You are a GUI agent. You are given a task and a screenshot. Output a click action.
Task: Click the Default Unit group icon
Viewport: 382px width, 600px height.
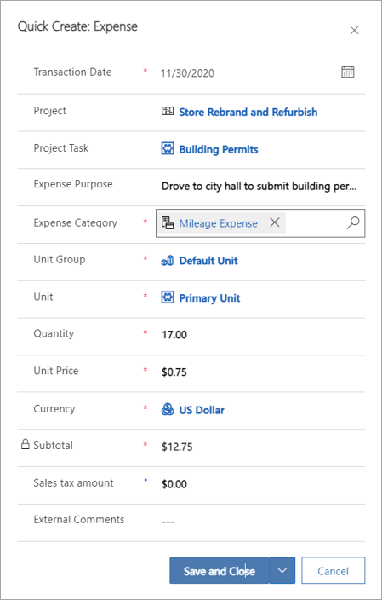point(168,261)
